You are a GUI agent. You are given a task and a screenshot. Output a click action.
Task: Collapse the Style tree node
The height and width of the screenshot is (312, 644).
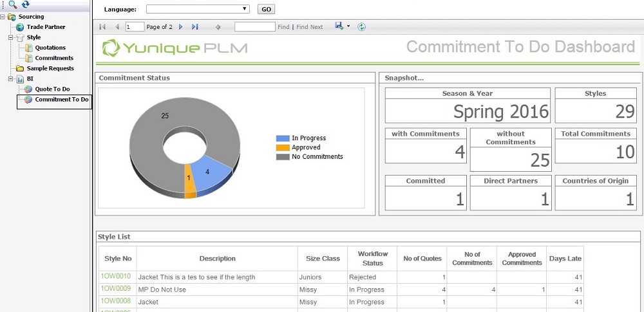click(11, 37)
